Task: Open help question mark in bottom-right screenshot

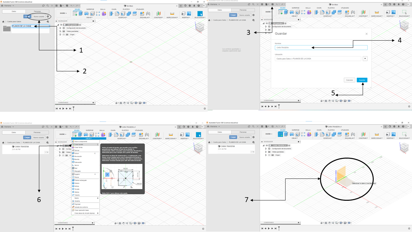Action: click(402, 127)
